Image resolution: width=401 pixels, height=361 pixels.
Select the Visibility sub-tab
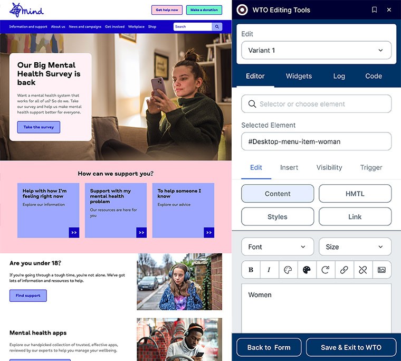tap(329, 168)
